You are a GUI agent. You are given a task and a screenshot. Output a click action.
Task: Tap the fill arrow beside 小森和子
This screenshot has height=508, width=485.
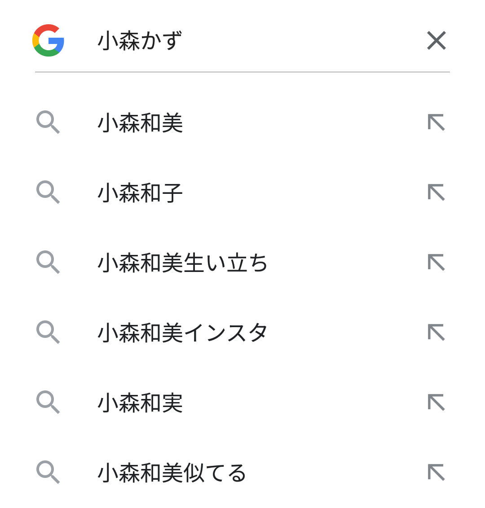[436, 193]
